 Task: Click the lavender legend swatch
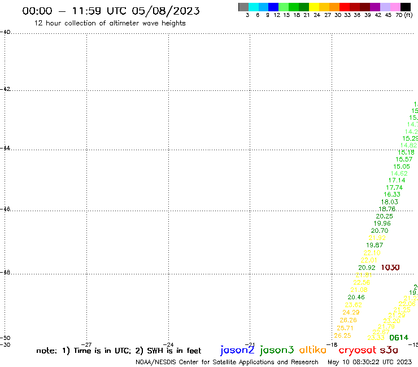385,7
